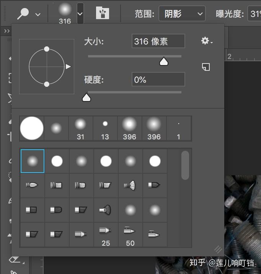Select the large hard round recent brush
Screen dimensions: 261x274
click(32, 128)
